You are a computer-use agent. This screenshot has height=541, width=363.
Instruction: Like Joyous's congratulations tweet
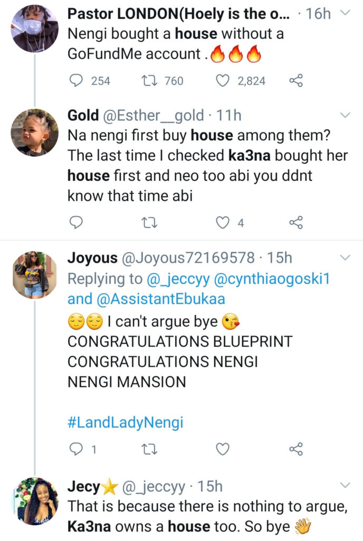coord(224,450)
